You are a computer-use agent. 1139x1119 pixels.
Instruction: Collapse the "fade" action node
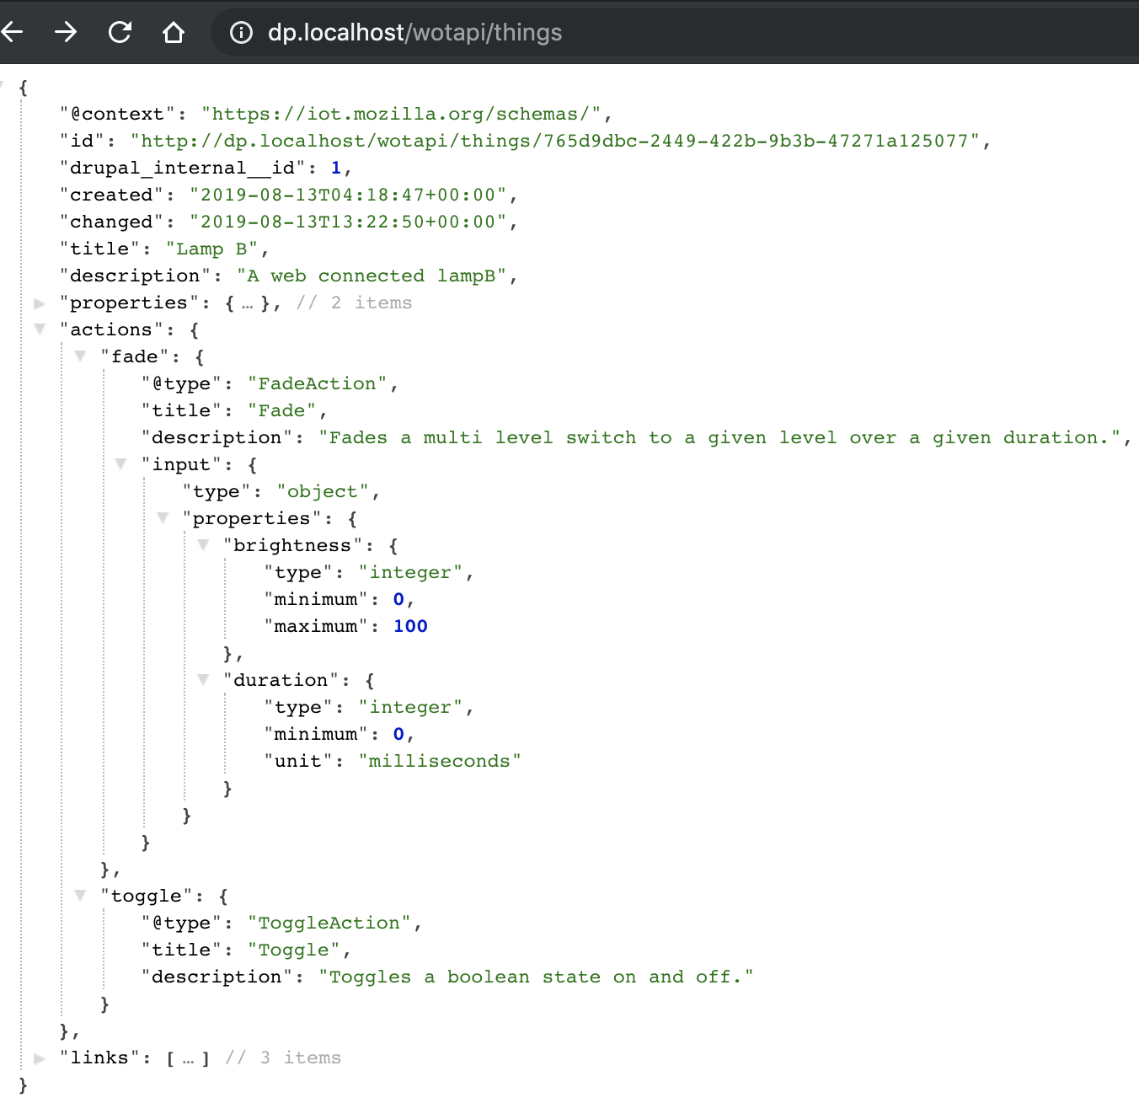[80, 356]
